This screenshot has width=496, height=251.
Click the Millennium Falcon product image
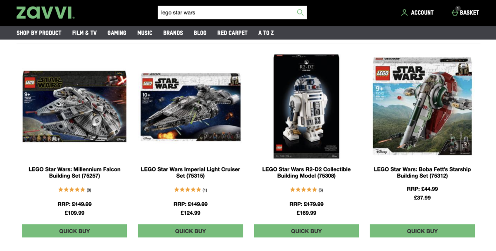click(x=74, y=106)
